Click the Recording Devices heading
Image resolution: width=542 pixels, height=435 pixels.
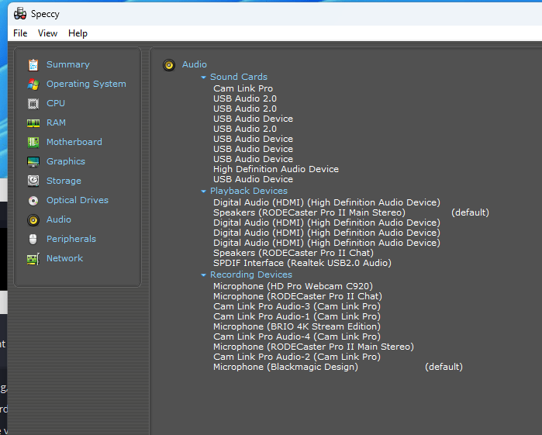[x=251, y=274]
